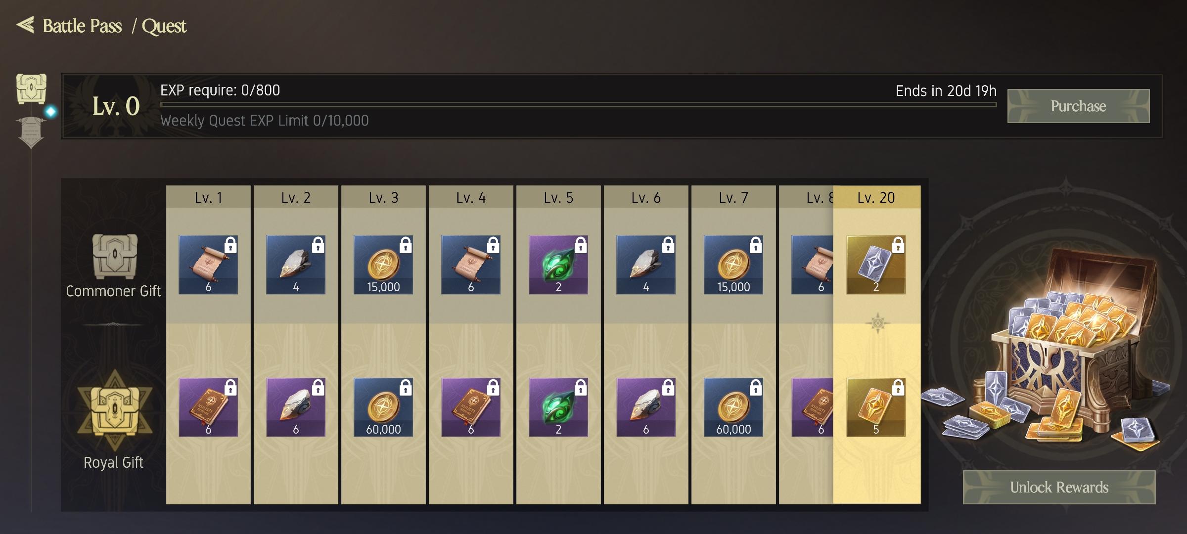Click the Purchase button
The image size is (1187, 534).
tap(1078, 106)
